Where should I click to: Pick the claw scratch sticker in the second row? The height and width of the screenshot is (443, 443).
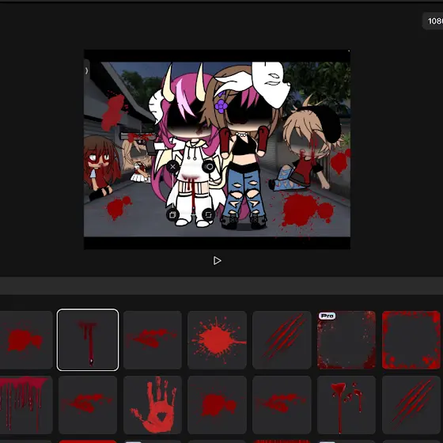[x=411, y=405]
